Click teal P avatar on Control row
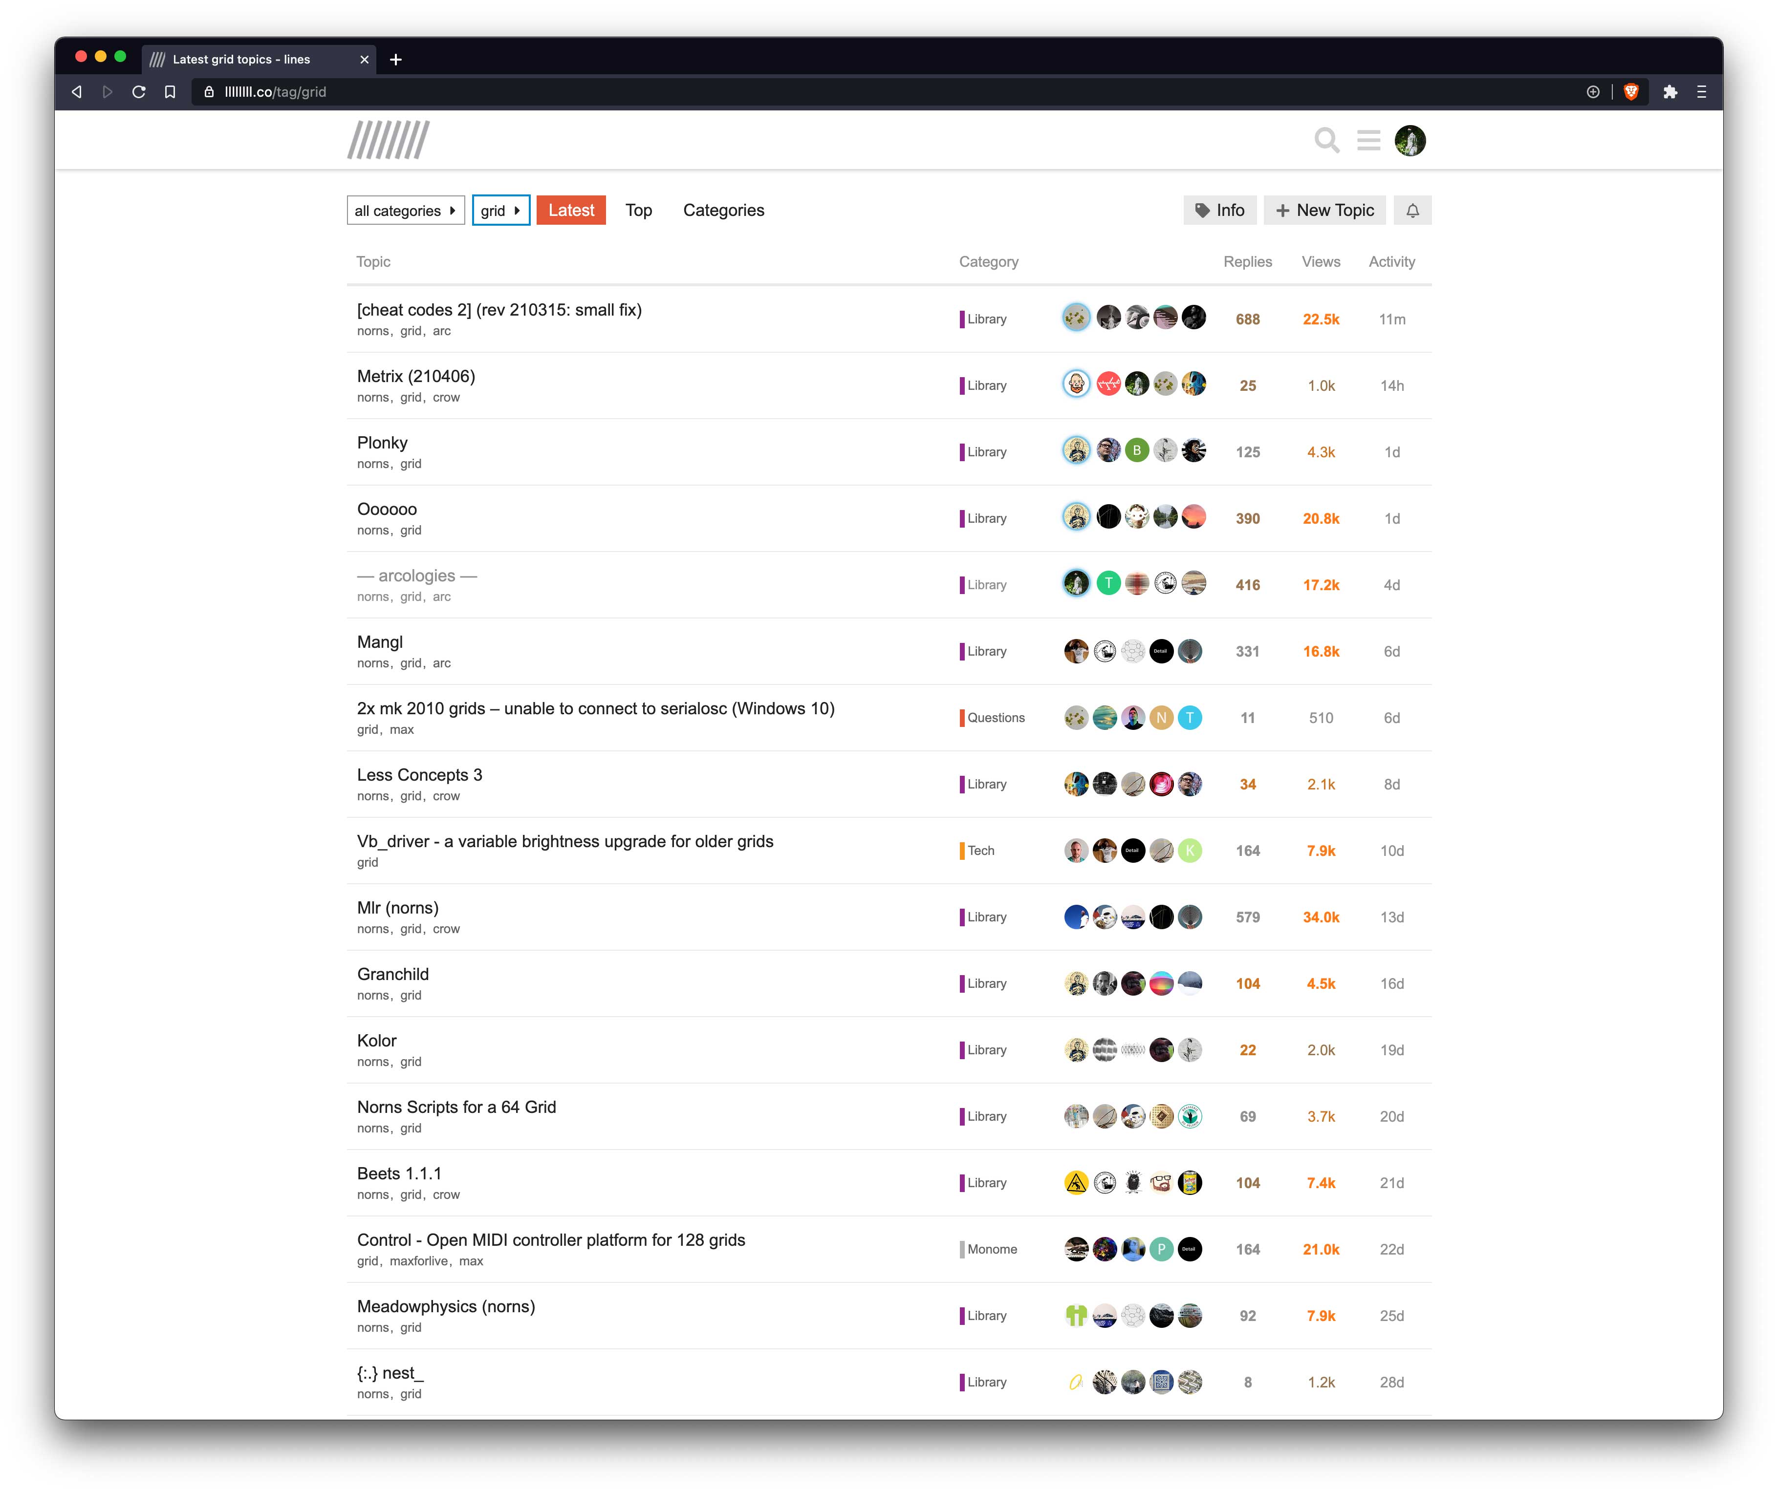This screenshot has width=1778, height=1492. click(1161, 1249)
